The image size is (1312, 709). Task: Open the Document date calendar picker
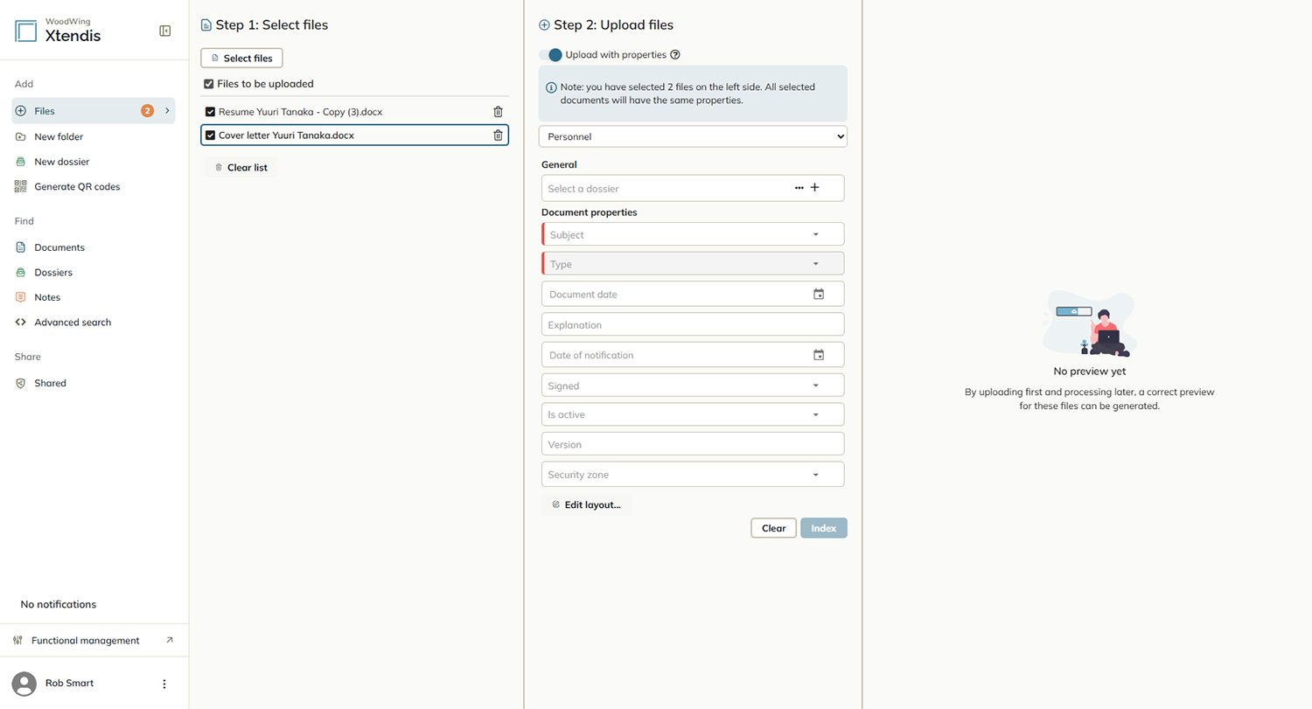819,295
